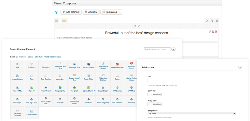This screenshot has width=250, height=121.
Task: Insert the Pinterest Button element
Action: pos(131,66)
